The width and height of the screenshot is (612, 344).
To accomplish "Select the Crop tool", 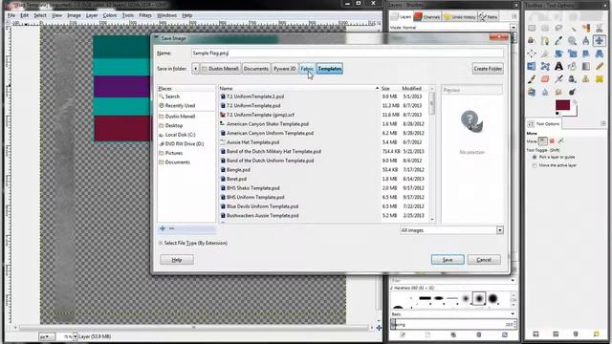I will (x=545, y=54).
